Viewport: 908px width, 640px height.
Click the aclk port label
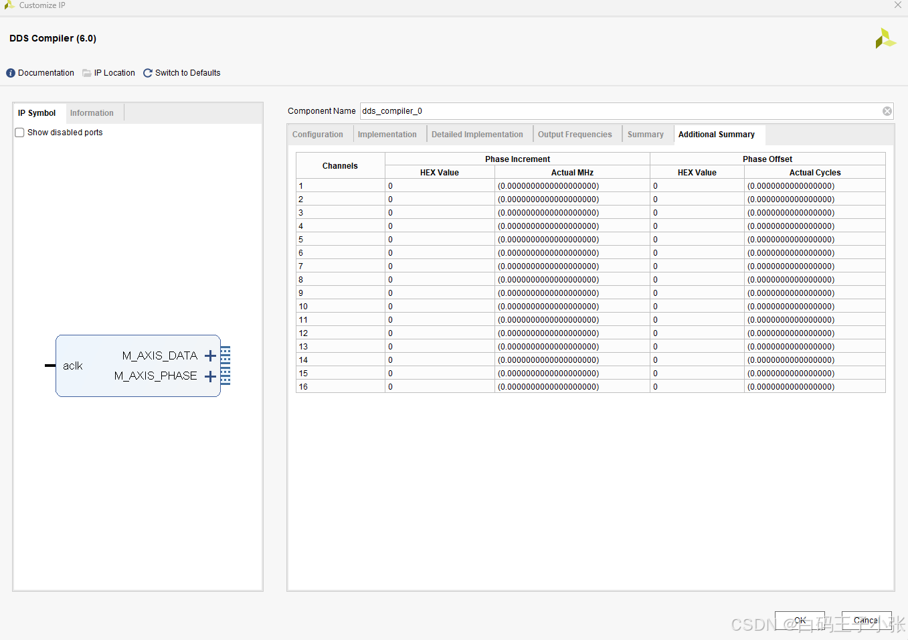(73, 366)
